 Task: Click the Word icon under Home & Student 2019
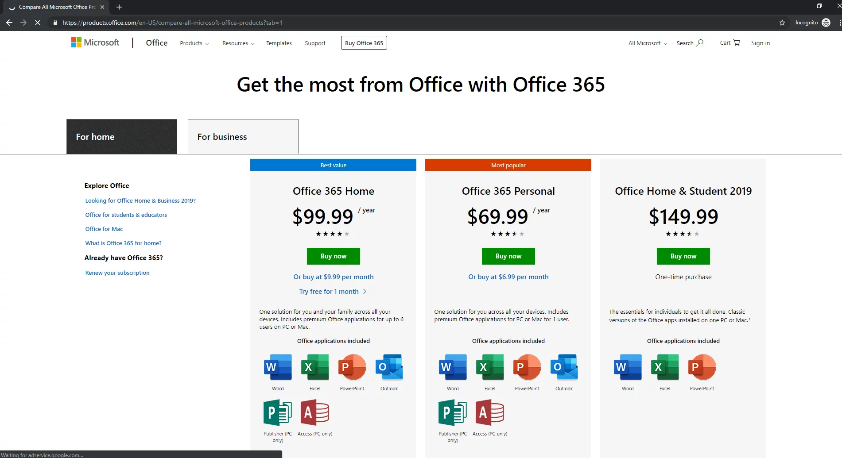pyautogui.click(x=628, y=367)
